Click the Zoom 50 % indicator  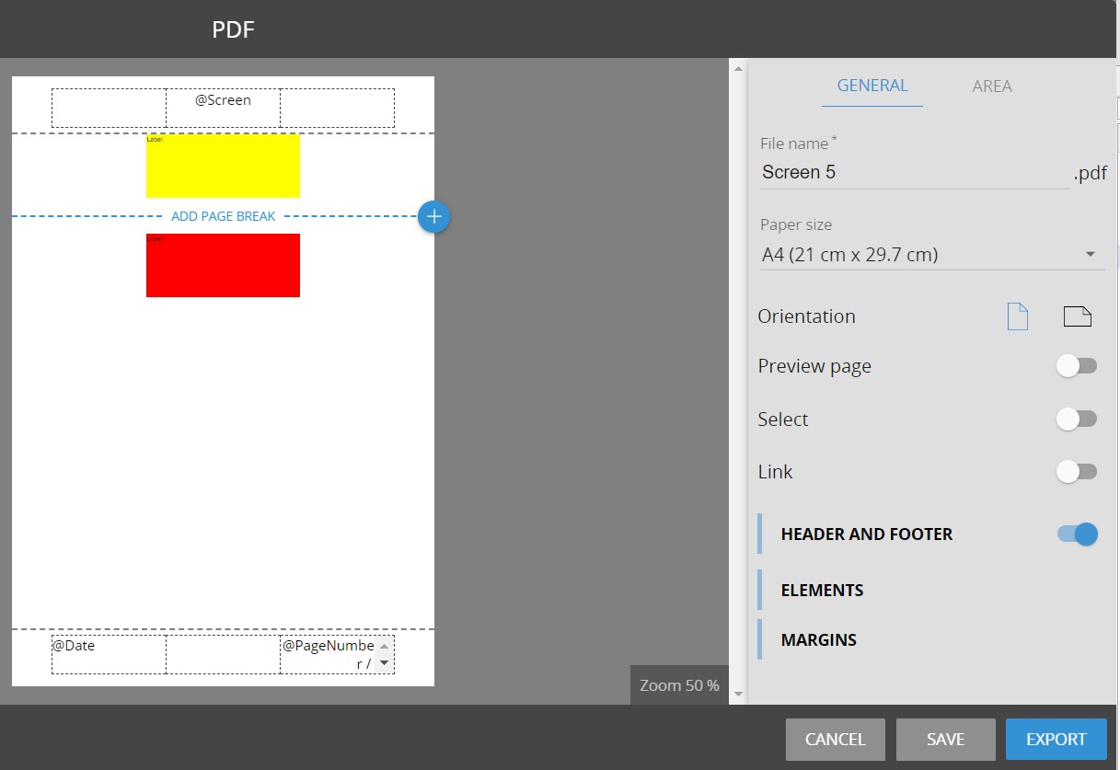679,685
